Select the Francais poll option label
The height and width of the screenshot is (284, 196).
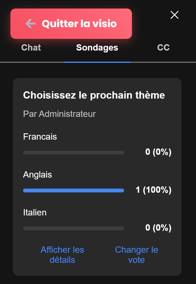coord(40,137)
